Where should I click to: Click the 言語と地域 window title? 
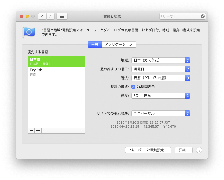pos(112,17)
